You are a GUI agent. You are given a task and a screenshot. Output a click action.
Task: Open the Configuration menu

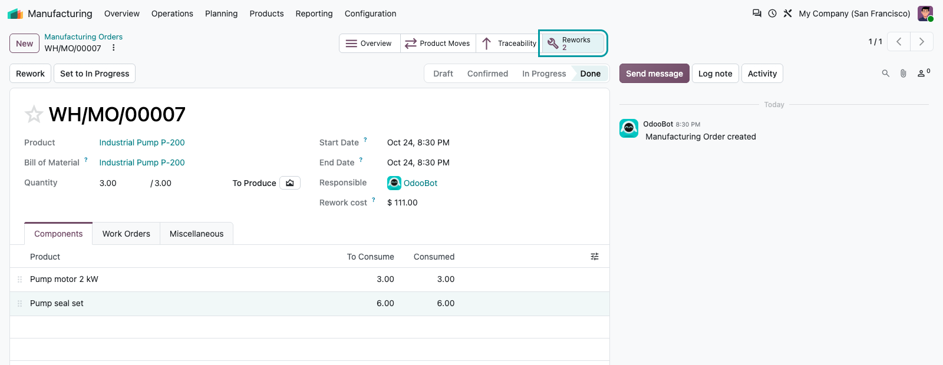point(370,14)
